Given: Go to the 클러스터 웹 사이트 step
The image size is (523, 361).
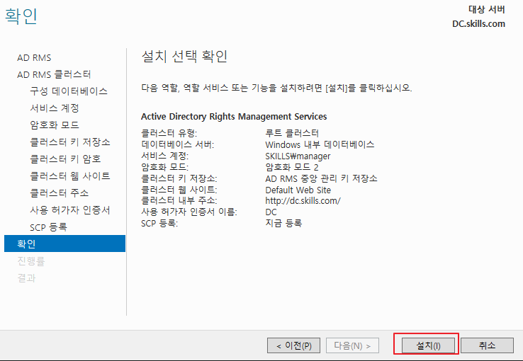Looking at the screenshot, I should (x=70, y=176).
